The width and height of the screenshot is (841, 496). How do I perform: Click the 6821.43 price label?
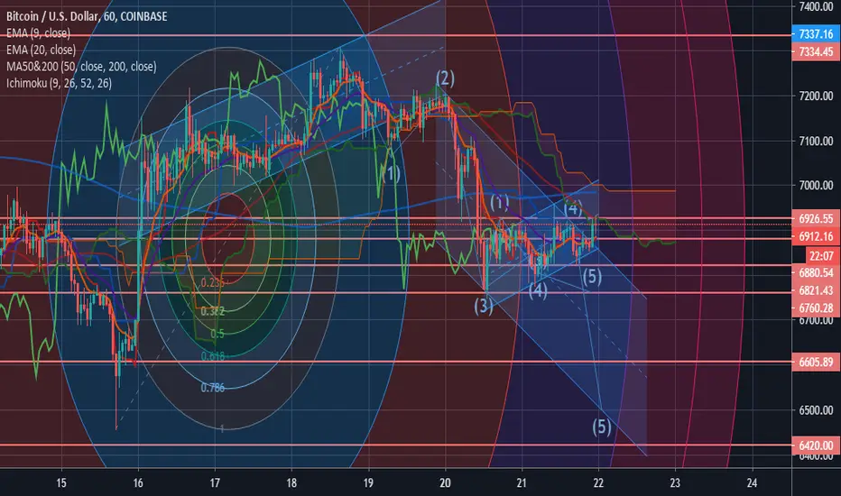pos(815,290)
